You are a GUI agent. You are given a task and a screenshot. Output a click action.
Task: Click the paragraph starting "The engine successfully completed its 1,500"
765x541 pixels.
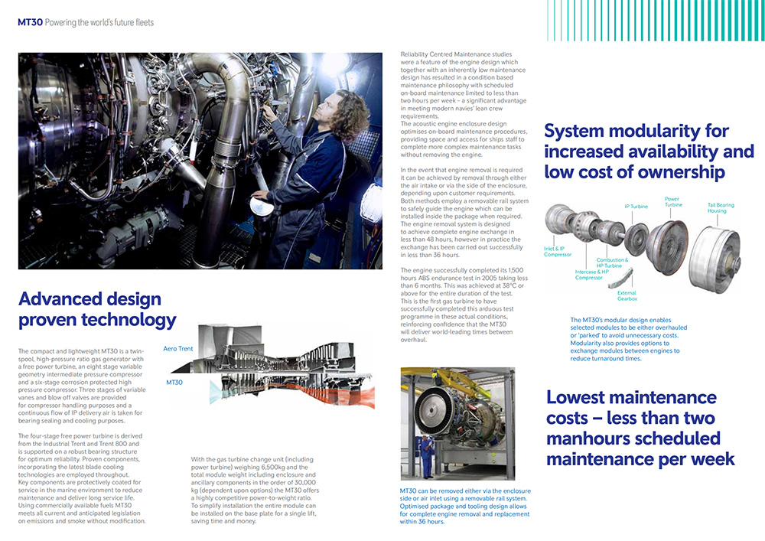464,305
